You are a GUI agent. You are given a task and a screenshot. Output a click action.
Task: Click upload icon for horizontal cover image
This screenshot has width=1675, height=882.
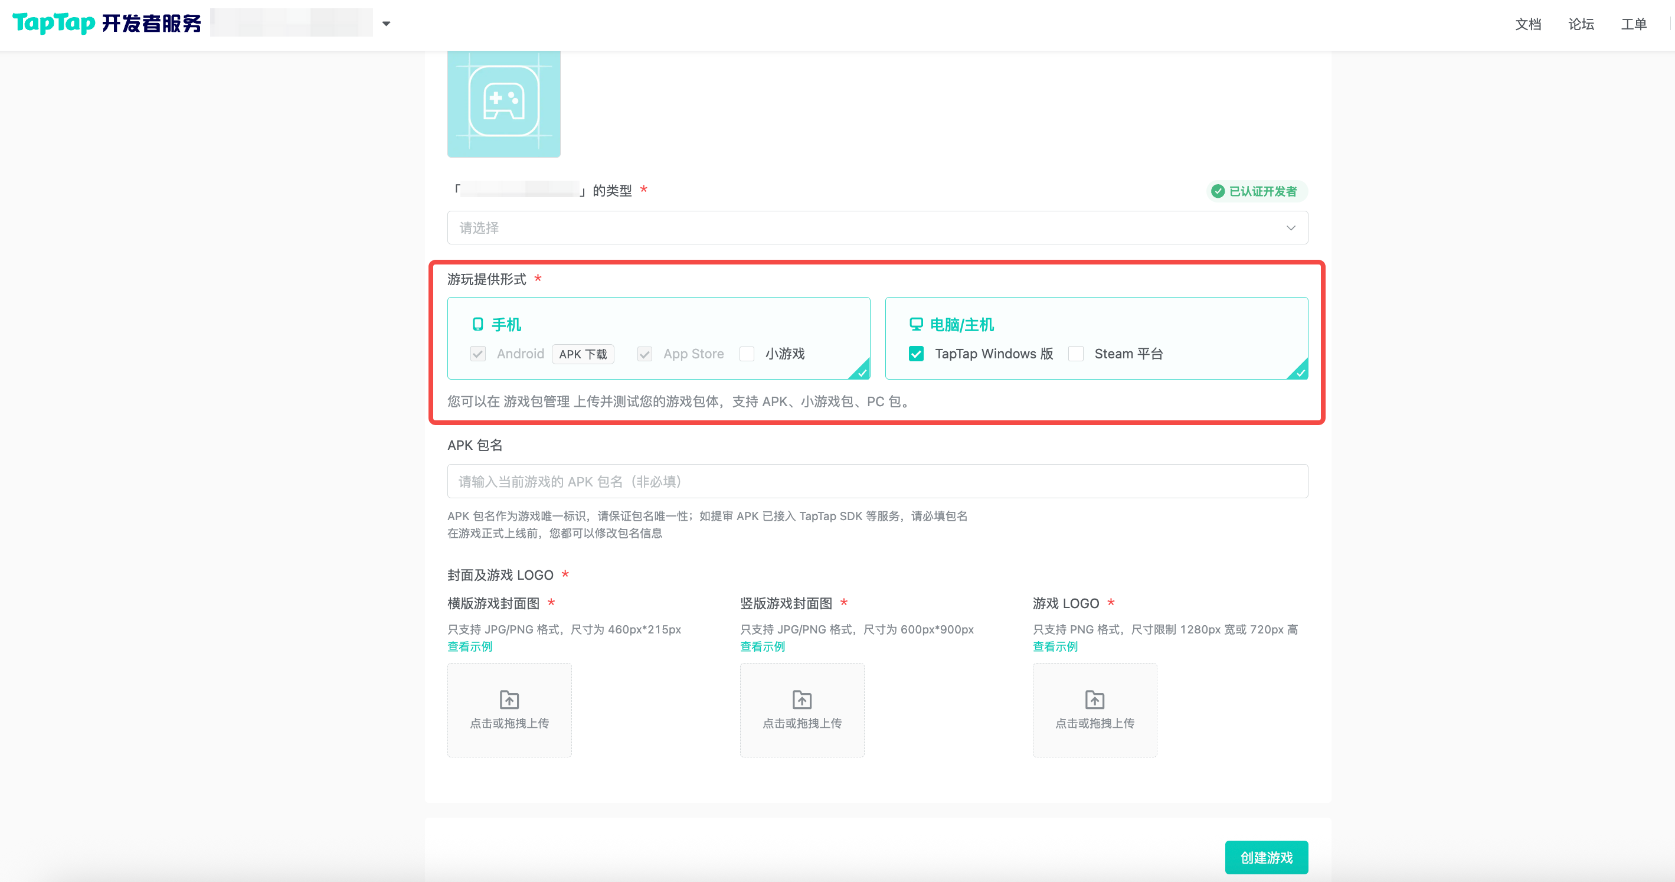tap(509, 700)
